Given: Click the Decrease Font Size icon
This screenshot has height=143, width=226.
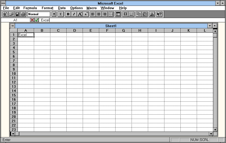Looking at the screenshot, I should click(86, 14).
